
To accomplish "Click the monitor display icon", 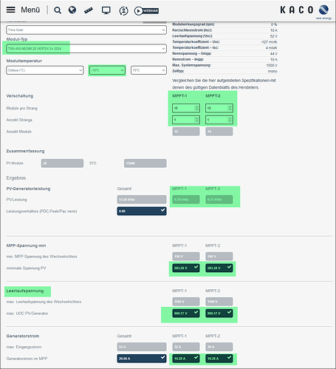I will tap(106, 10).
